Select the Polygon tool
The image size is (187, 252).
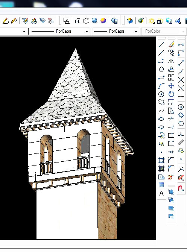[x=161, y=69]
